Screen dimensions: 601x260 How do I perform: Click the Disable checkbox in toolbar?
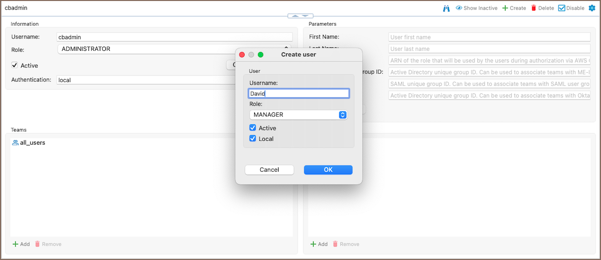tap(562, 8)
